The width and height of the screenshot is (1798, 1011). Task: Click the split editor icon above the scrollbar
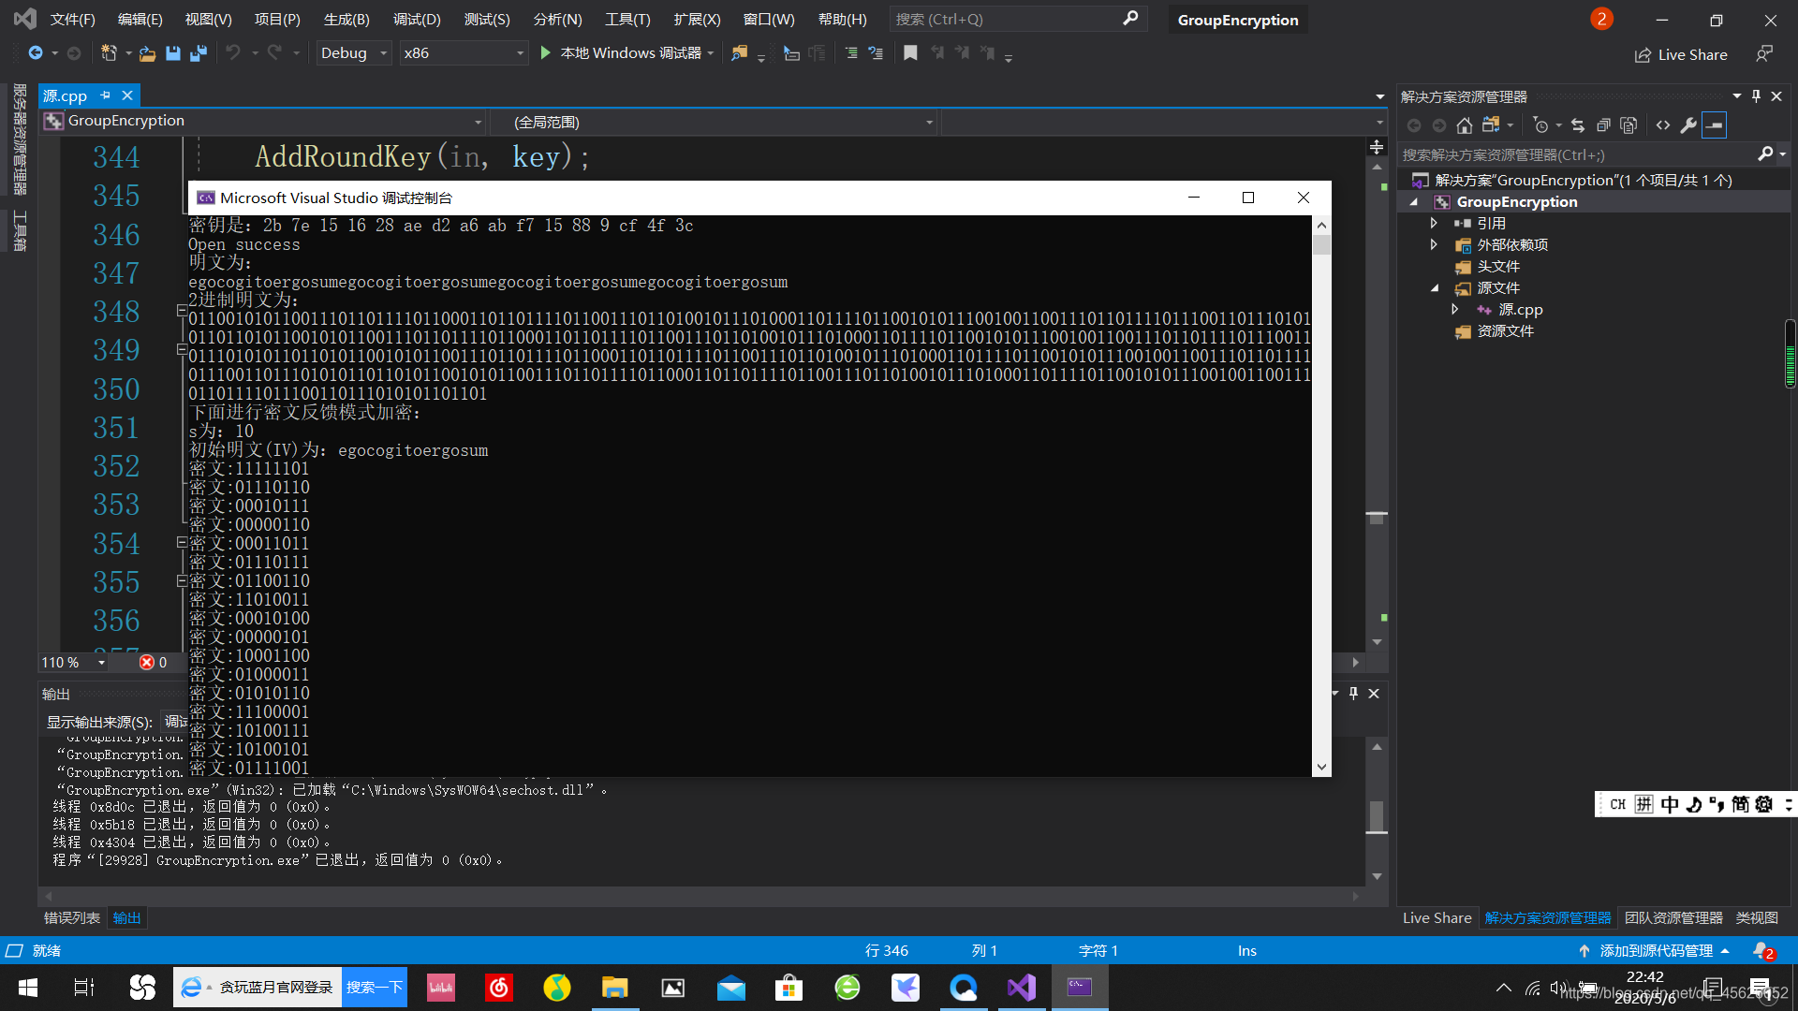pos(1377,147)
